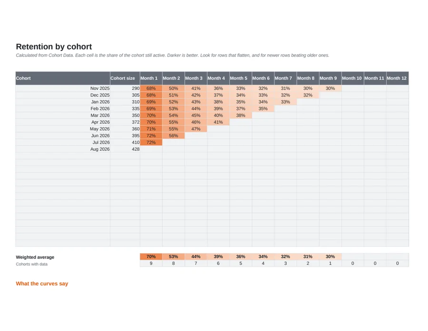Screen dimensions: 428x331
Task: Click the 'Cohort' column header
Action: point(63,78)
